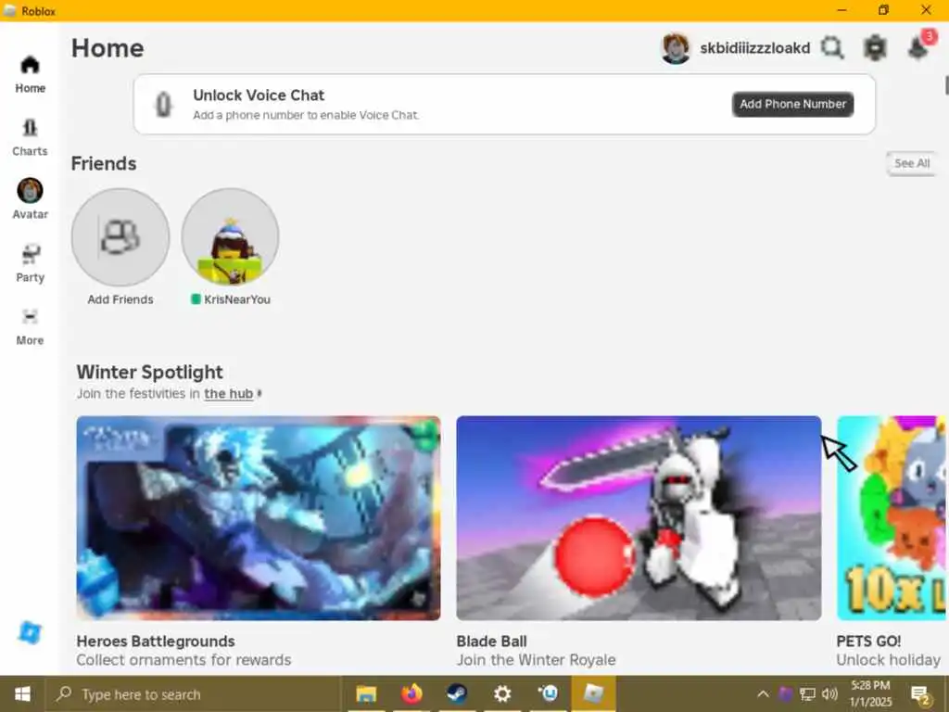Click 'Collect ornaments for rewards' text

(x=183, y=660)
